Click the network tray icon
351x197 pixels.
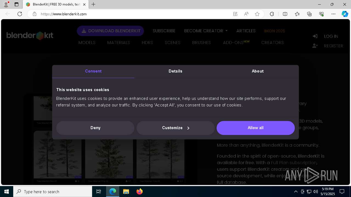(309, 192)
